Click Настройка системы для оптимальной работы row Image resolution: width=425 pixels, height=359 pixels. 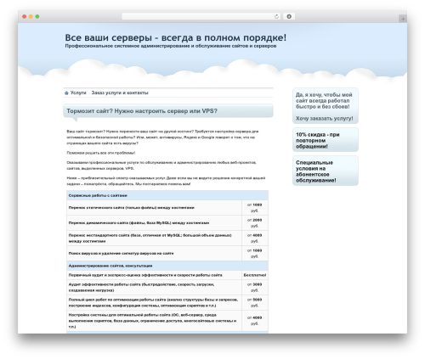(x=167, y=321)
